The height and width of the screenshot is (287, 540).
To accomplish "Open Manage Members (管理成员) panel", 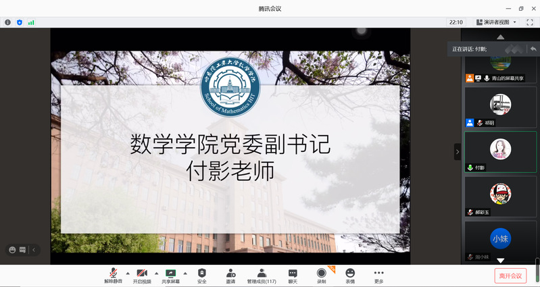I will click(x=261, y=275).
